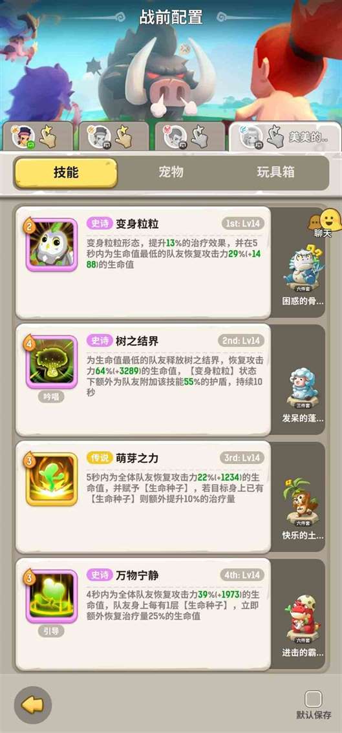The height and width of the screenshot is (733, 342).
Task: Open the 萌芽之力 sprout skill icon
Action: (x=51, y=480)
